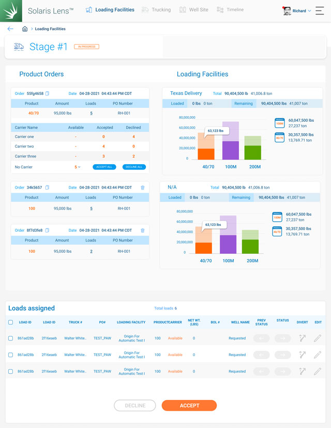
Task: Click the back arrow icon in breadcrumb
Action: tap(10, 29)
